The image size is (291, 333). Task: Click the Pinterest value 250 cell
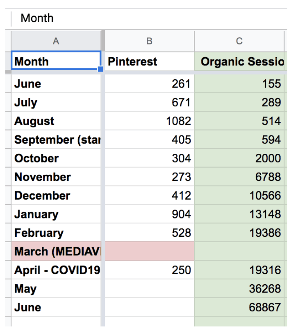[149, 270]
